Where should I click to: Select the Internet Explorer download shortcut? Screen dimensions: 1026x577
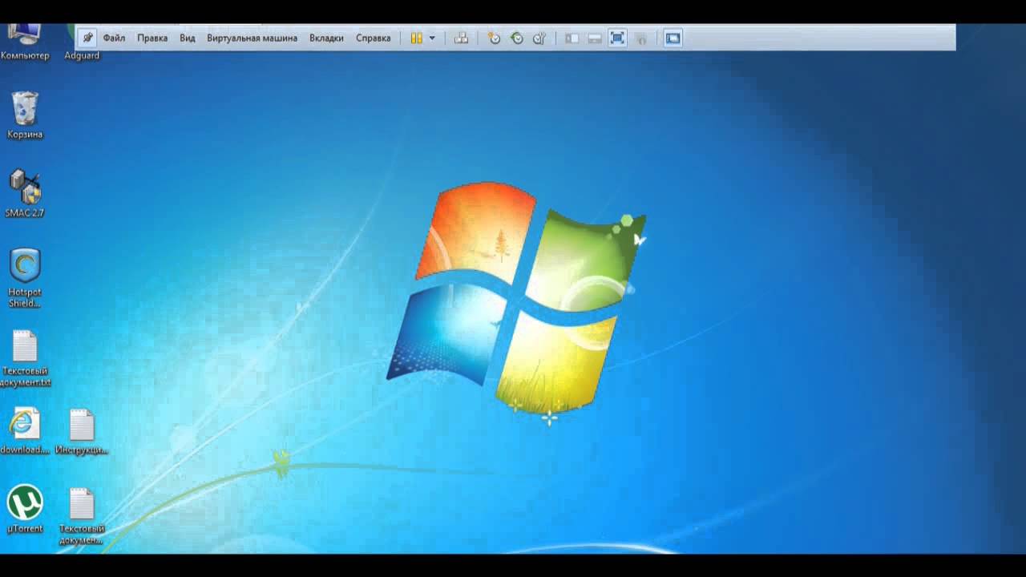pyautogui.click(x=25, y=431)
